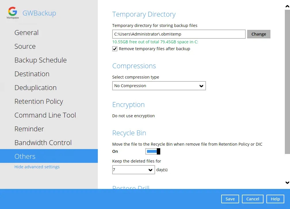Click the Change button for temporary directory
Screen dimensions: 290x209
click(x=258, y=34)
